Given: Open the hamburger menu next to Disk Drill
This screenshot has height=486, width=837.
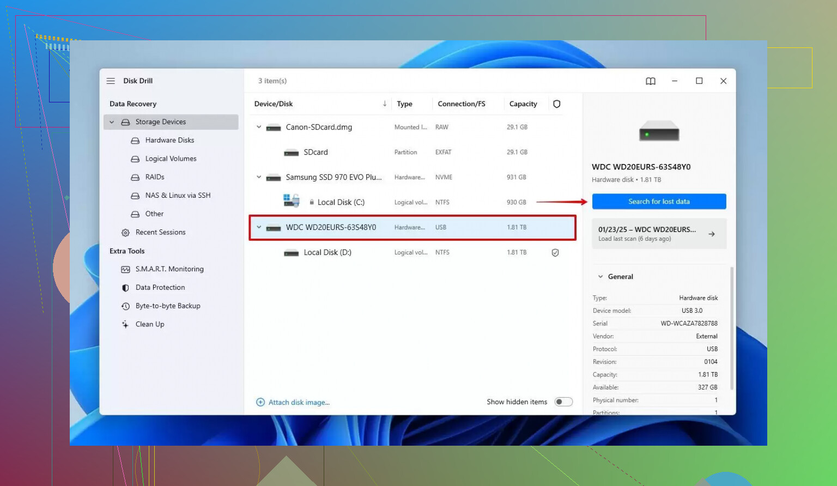Looking at the screenshot, I should [111, 81].
